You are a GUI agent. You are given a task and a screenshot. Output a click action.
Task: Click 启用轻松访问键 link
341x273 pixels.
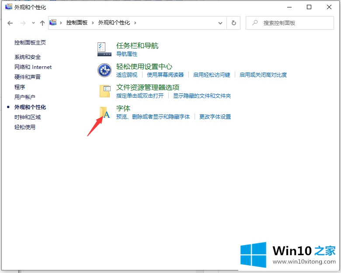[212, 75]
